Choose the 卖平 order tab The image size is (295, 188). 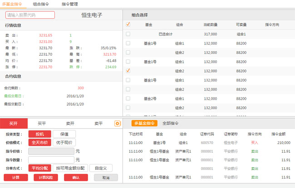(98, 123)
